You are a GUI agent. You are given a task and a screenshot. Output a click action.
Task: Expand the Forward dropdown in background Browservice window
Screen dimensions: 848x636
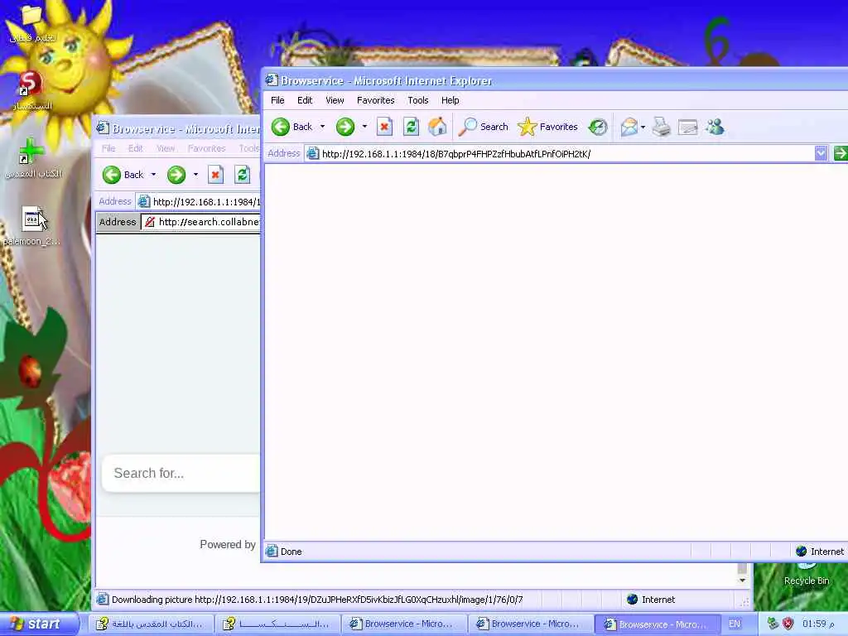[x=195, y=175]
